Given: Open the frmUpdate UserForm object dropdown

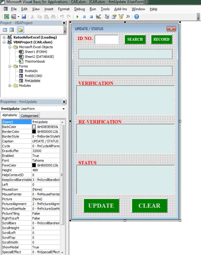Looking at the screenshot, I should point(64,109).
